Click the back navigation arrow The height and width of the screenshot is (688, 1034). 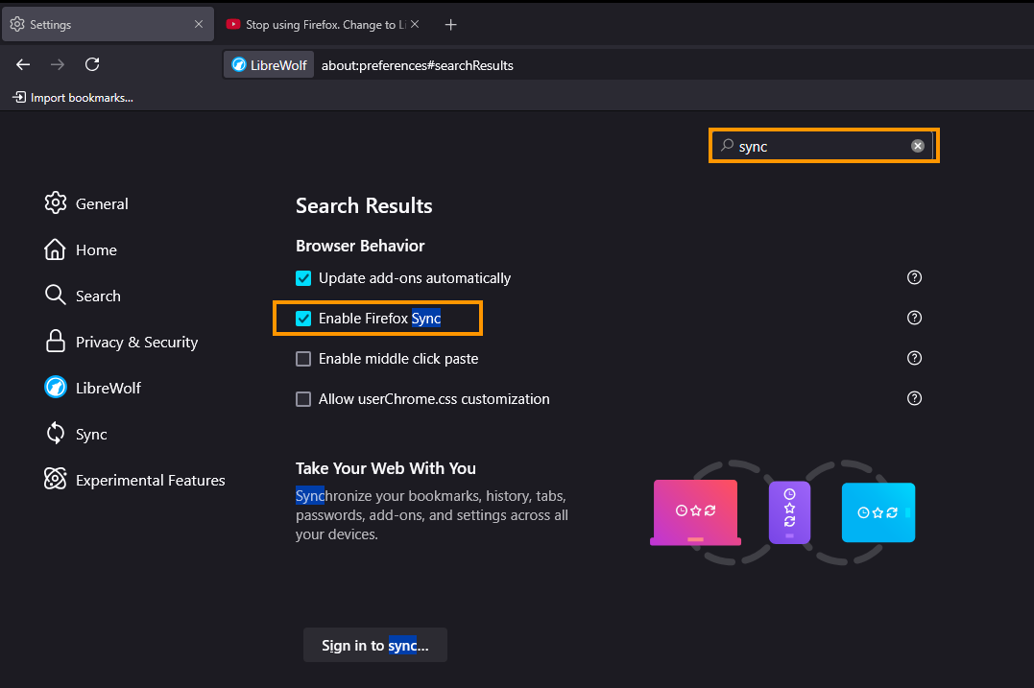[x=23, y=64]
